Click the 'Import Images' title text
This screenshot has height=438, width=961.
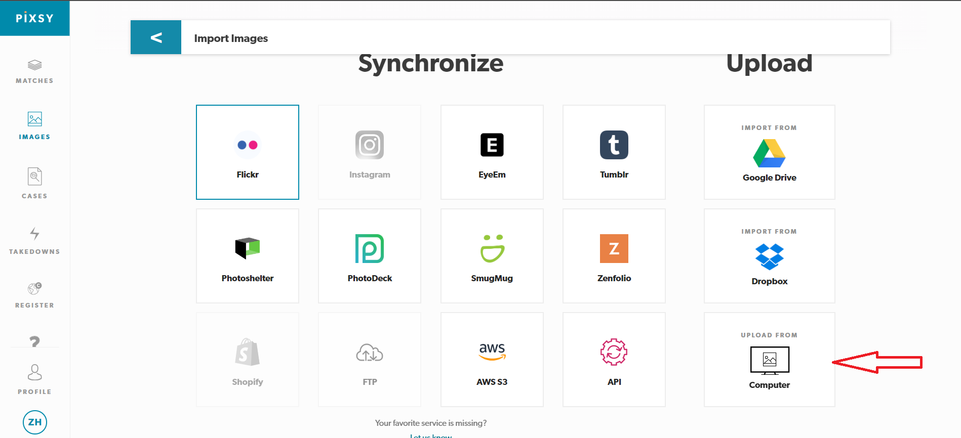(231, 38)
